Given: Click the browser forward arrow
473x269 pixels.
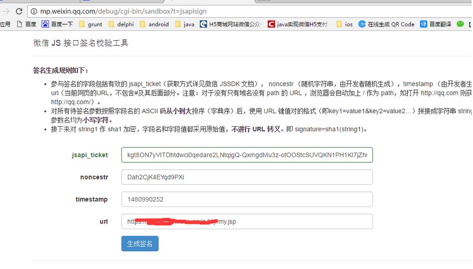Looking at the screenshot, I should pos(6,11).
